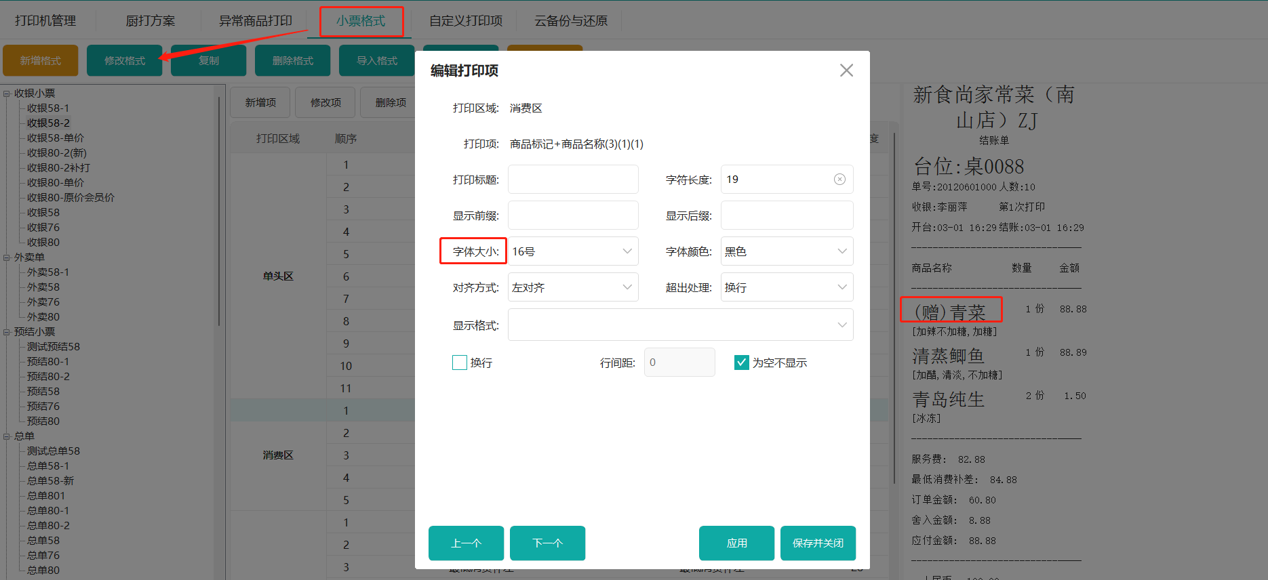Click the 删除格式 button
This screenshot has width=1268, height=580.
(x=293, y=60)
